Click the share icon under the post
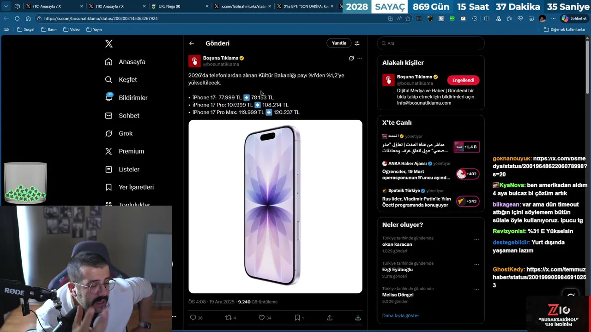 (330, 318)
